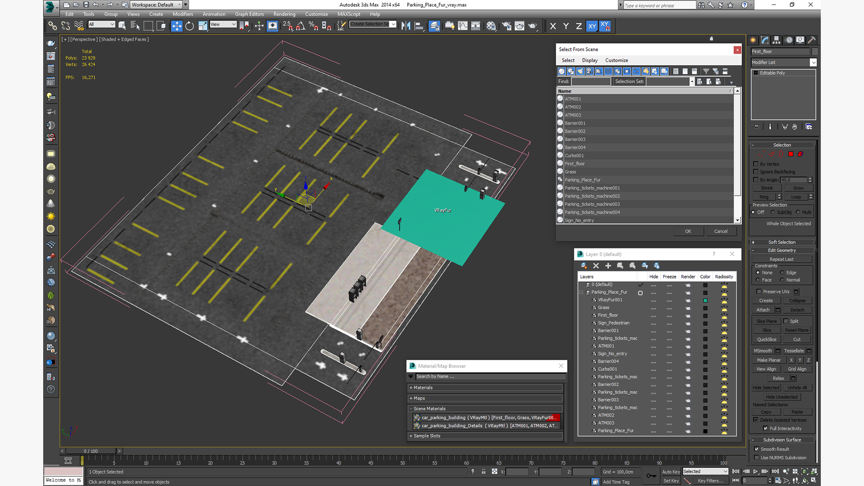Activate the Select and Rotate tool
This screenshot has width=864, height=486.
[189, 26]
